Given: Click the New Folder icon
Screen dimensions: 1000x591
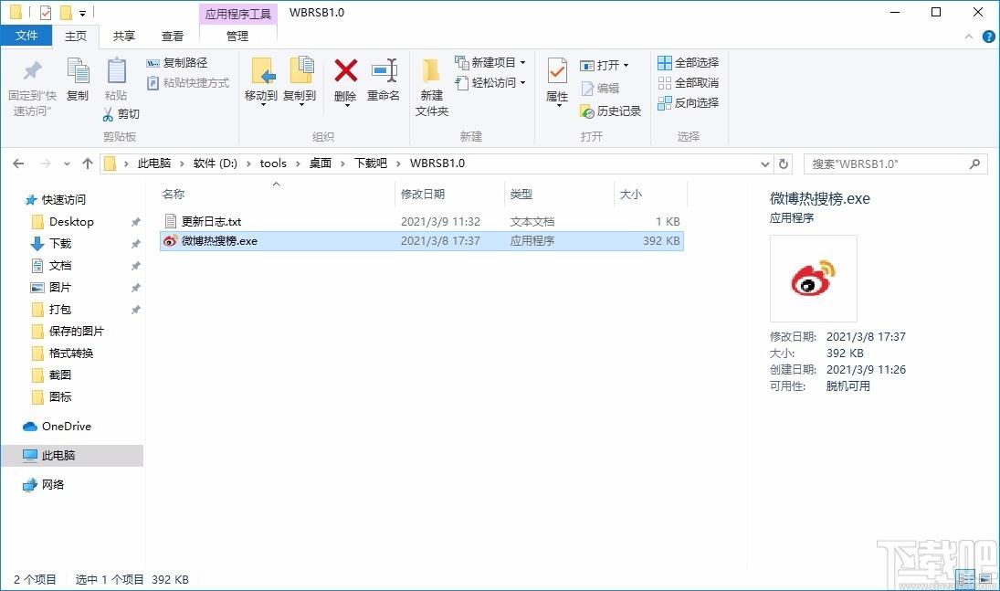Looking at the screenshot, I should click(x=431, y=72).
